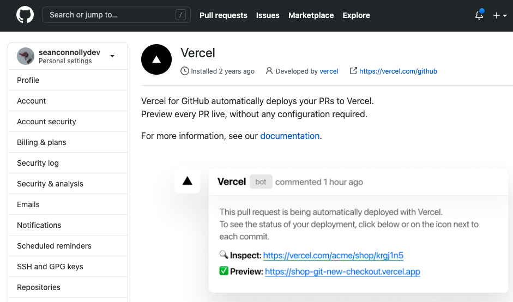
Task: Open the vercel.com/acme/shop/krgj1n5 inspect link
Action: pos(333,255)
